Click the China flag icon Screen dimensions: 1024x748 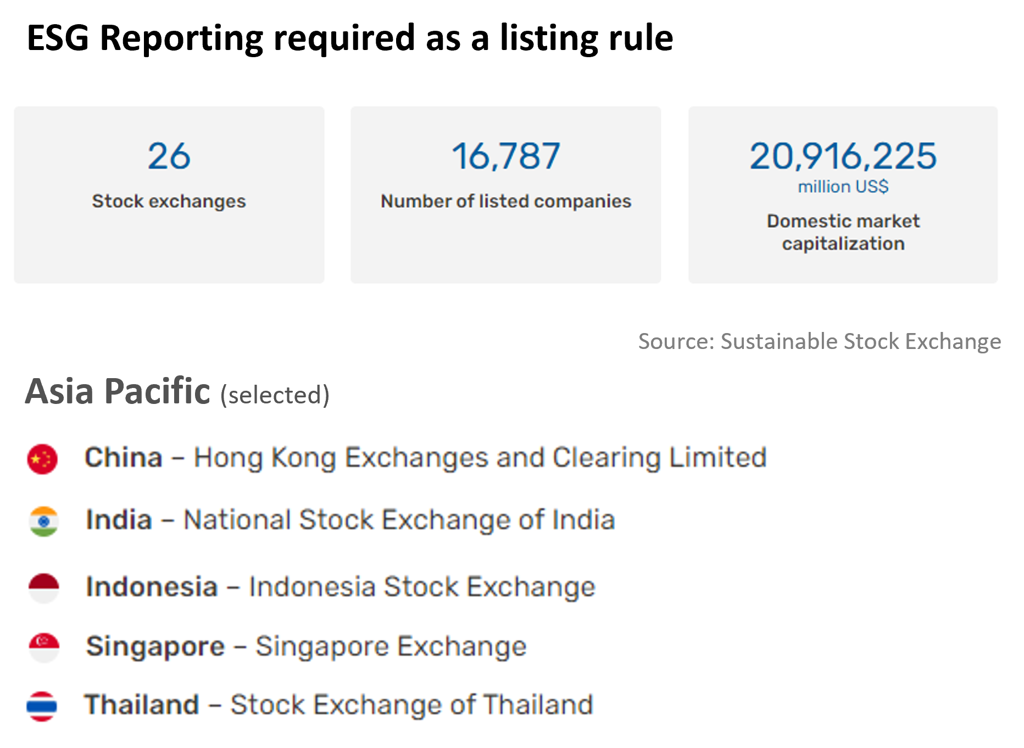[x=42, y=459]
